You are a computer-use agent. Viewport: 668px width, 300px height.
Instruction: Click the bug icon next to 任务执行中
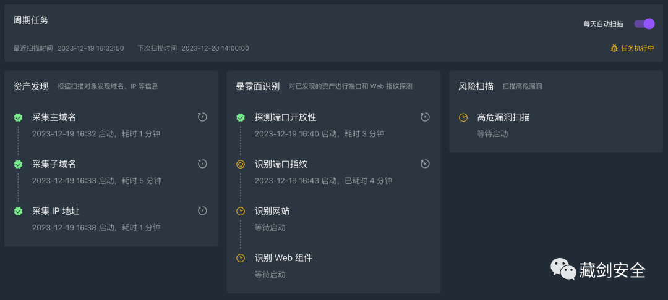tap(614, 48)
